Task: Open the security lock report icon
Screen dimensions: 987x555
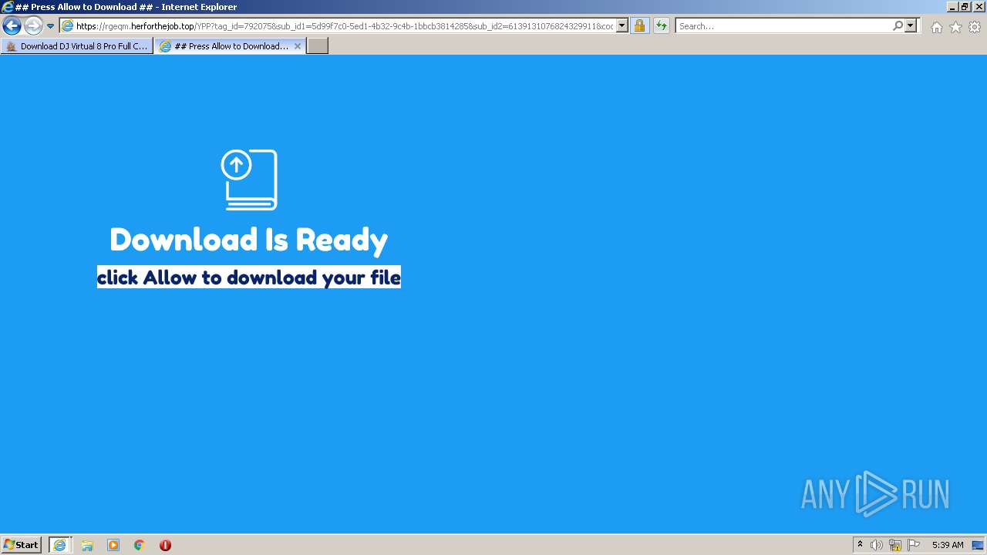Action: [639, 26]
